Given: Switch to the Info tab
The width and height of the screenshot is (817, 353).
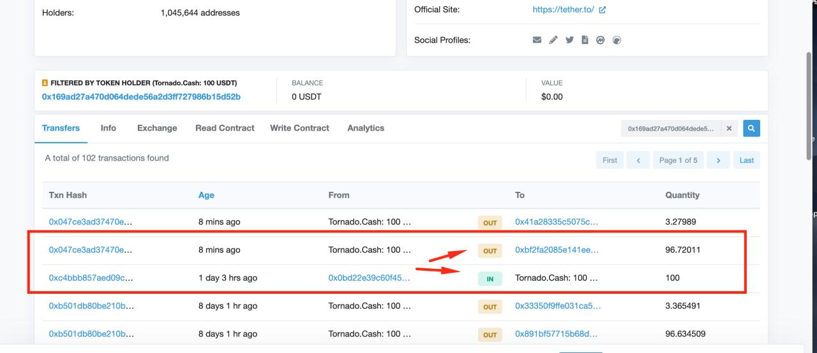Looking at the screenshot, I should 109,128.
